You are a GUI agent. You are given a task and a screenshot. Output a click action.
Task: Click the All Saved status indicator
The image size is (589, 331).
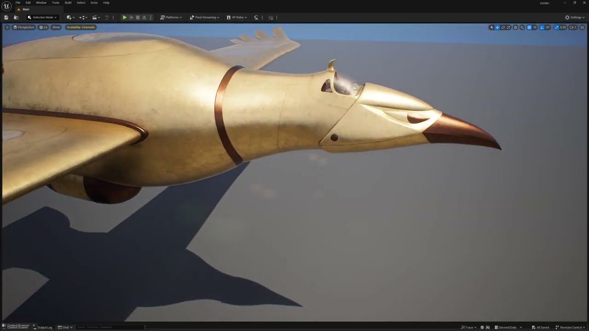540,327
